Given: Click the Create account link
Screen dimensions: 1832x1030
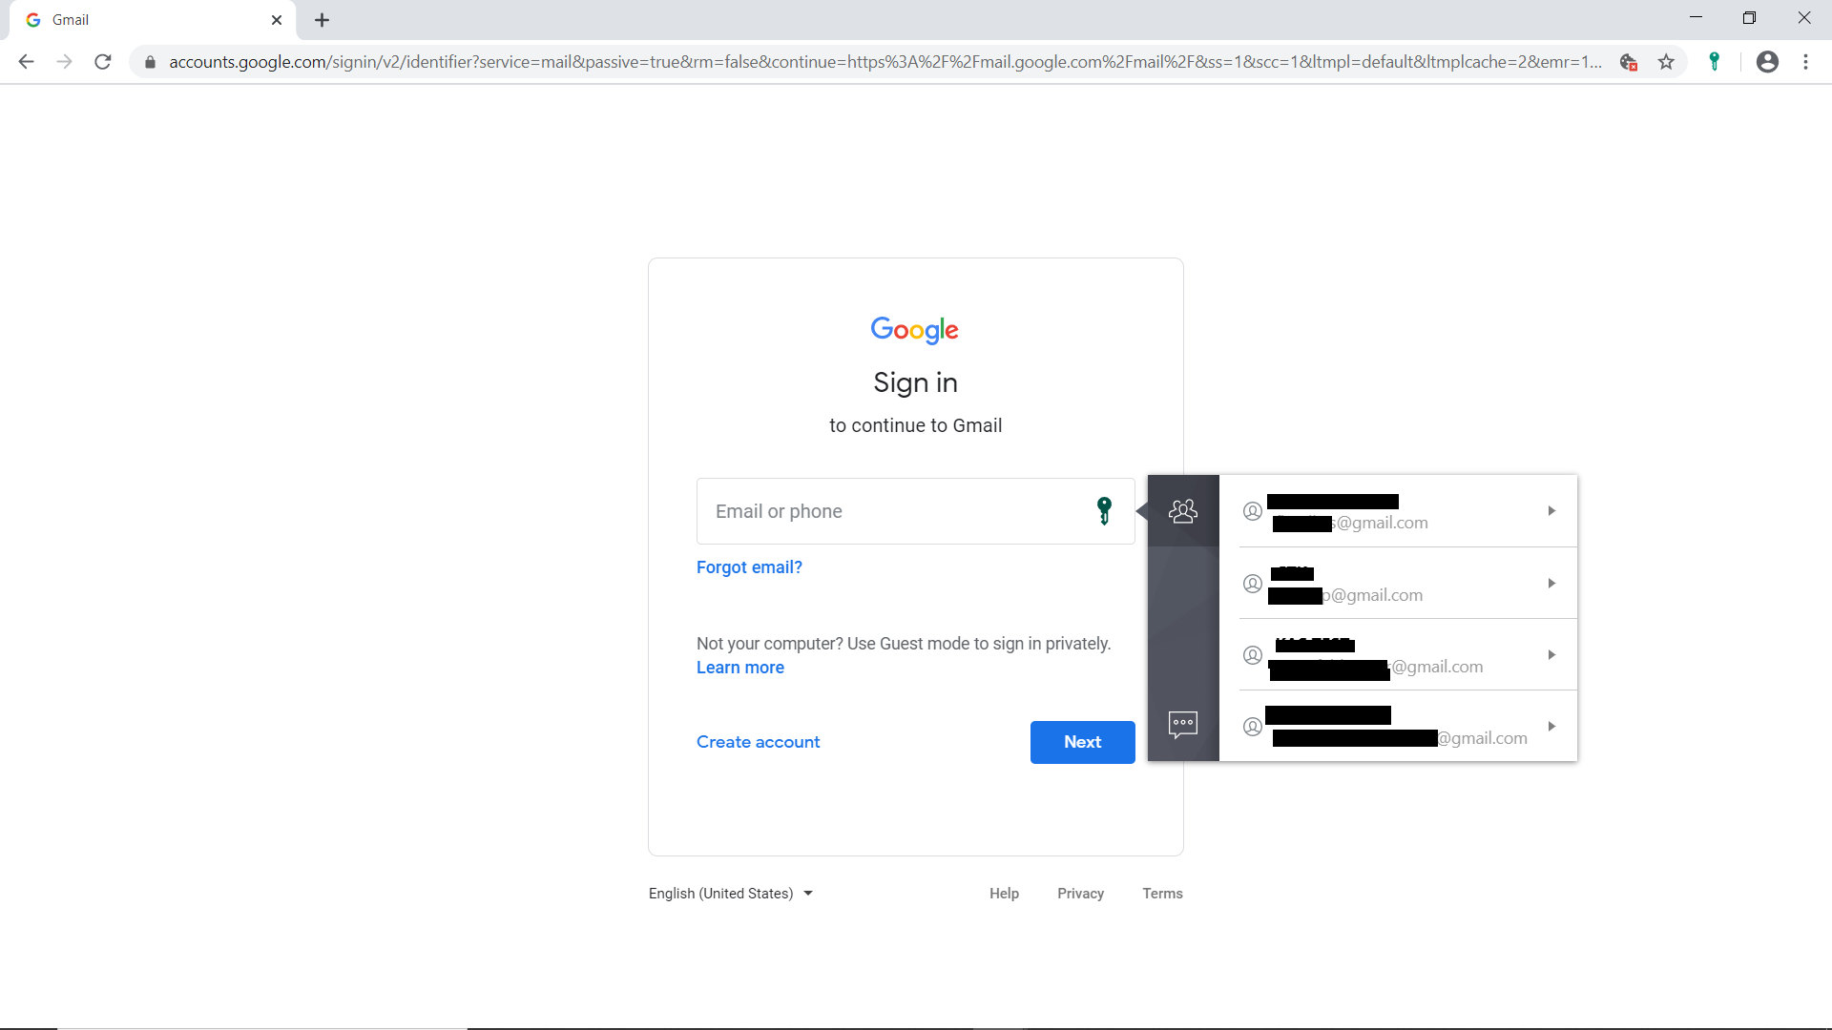Looking at the screenshot, I should [x=758, y=742].
